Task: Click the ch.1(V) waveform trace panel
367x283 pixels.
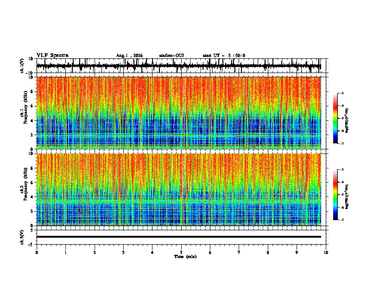Action: [x=182, y=66]
